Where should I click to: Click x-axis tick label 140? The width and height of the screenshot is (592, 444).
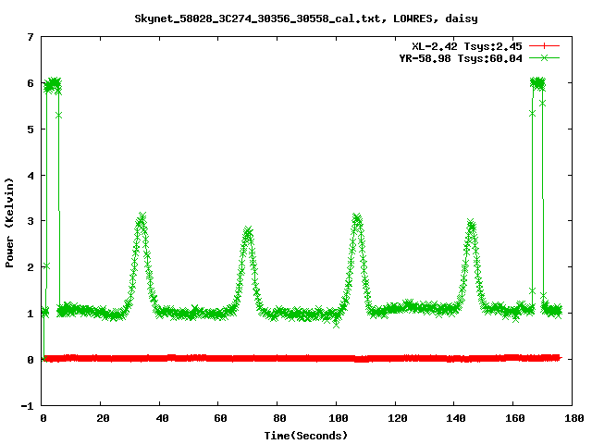(456, 418)
